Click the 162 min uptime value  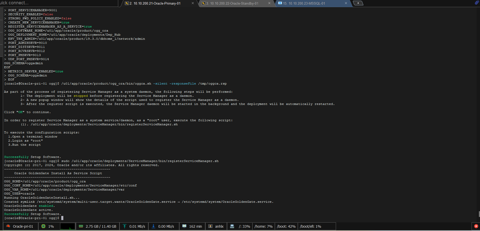pos(196,226)
